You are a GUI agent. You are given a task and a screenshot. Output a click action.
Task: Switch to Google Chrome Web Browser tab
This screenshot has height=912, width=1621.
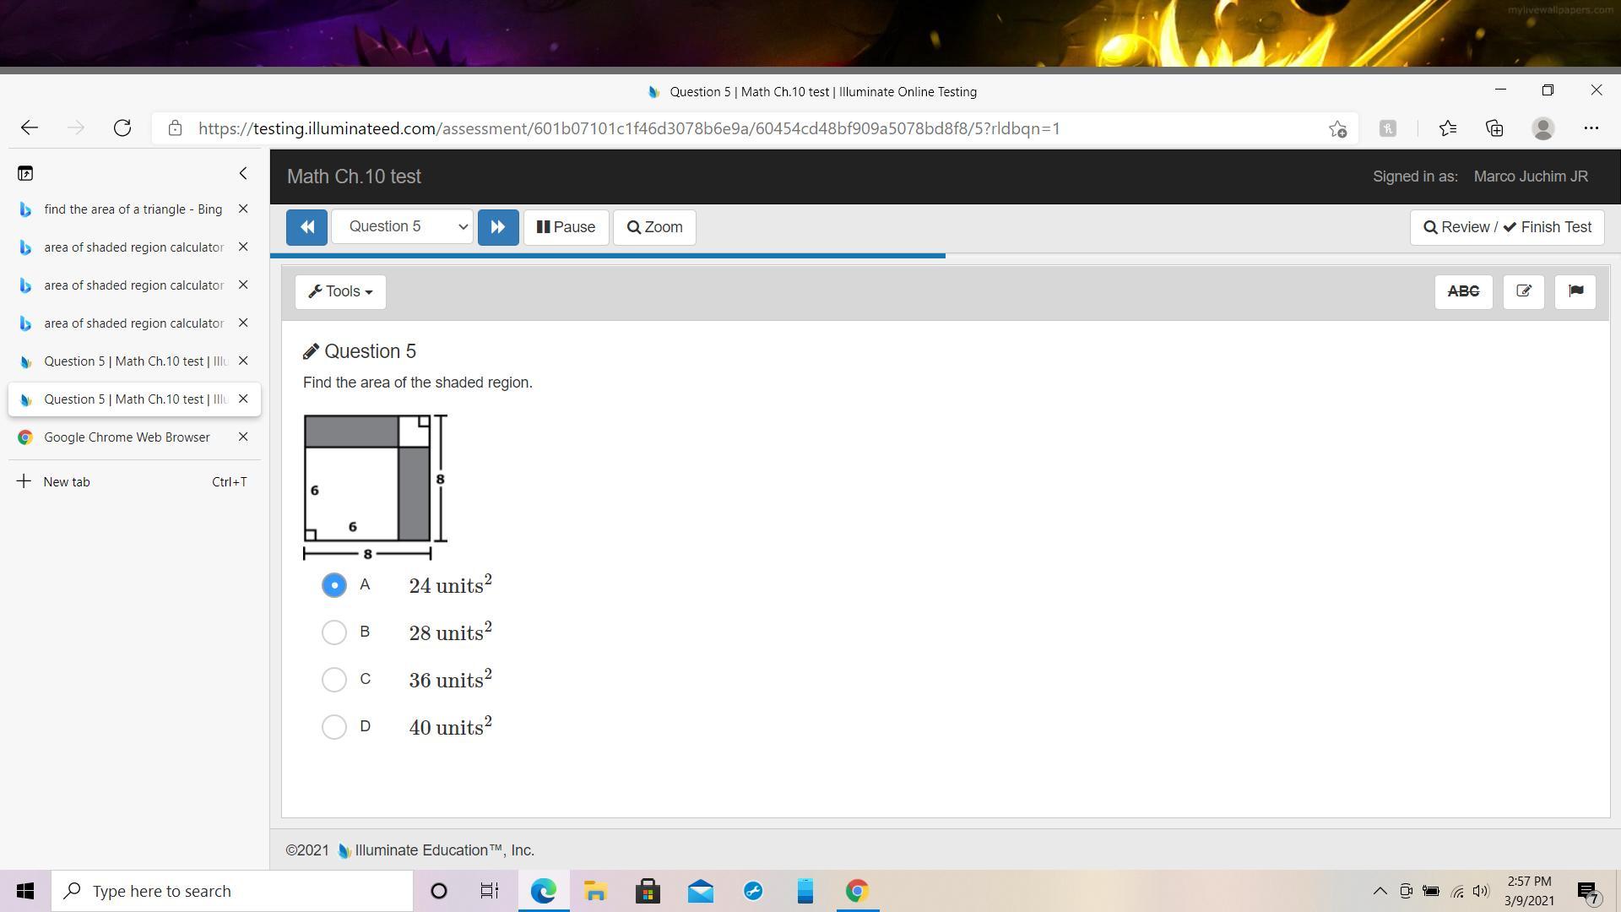pyautogui.click(x=127, y=437)
